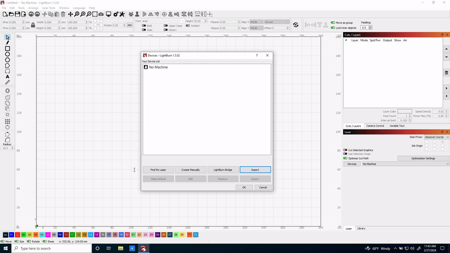This screenshot has width=450, height=253.
Task: Click the New file icon
Action: [5, 14]
